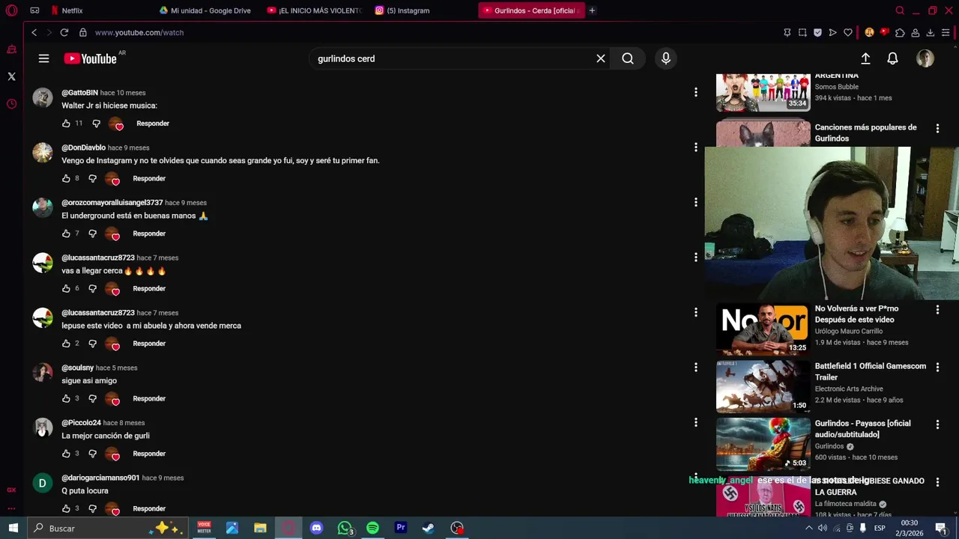The image size is (959, 539).
Task: Open options menu for @DonDiavblo comment
Action: click(695, 147)
